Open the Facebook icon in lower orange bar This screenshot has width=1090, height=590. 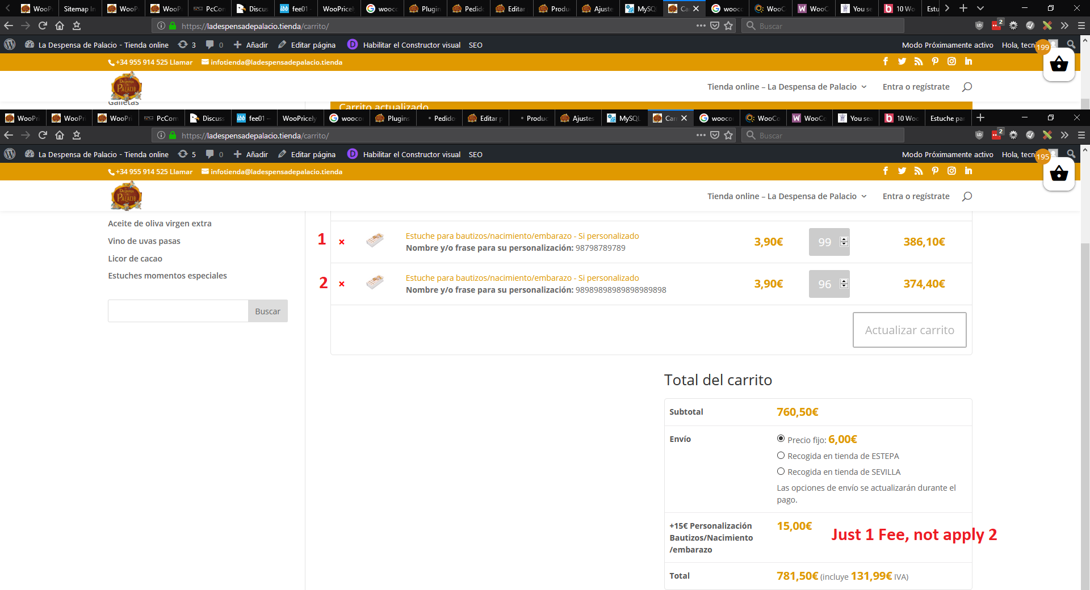coord(886,171)
